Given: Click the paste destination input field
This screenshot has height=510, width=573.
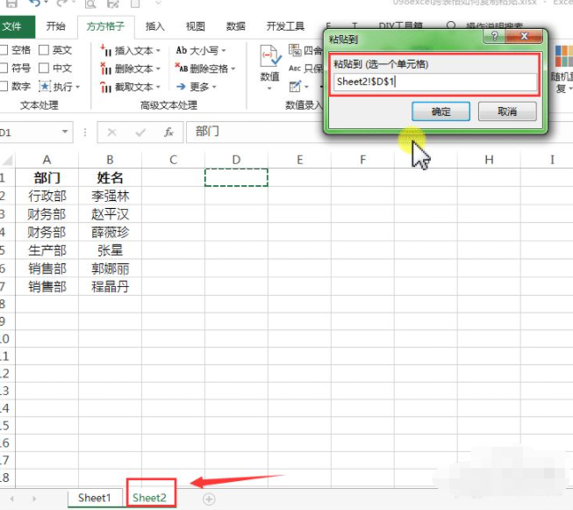Looking at the screenshot, I should coord(434,83).
